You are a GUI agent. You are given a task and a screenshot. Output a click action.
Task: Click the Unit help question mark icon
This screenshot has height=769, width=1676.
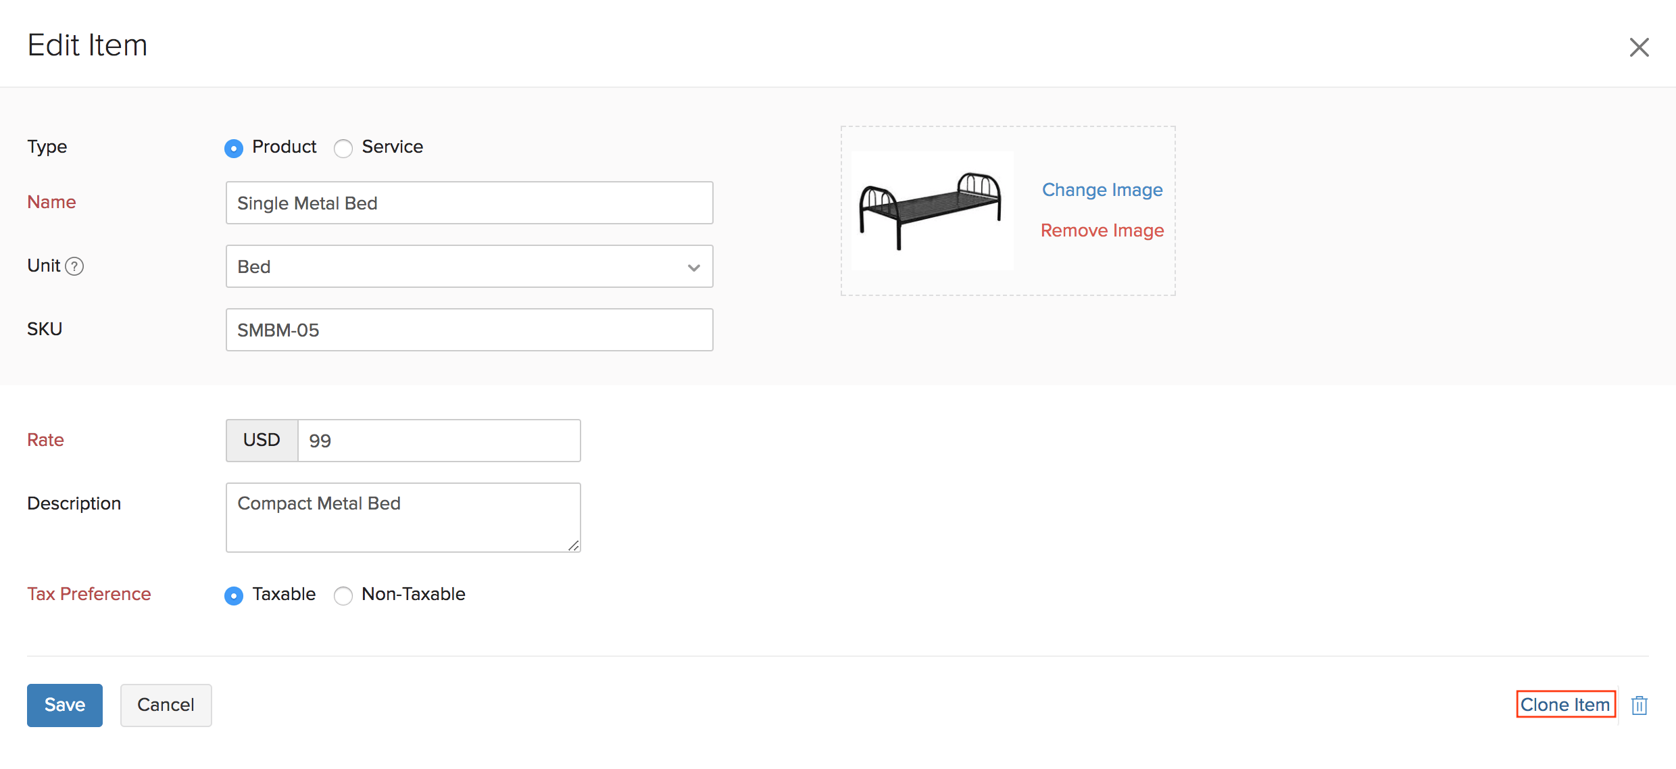pyautogui.click(x=74, y=266)
